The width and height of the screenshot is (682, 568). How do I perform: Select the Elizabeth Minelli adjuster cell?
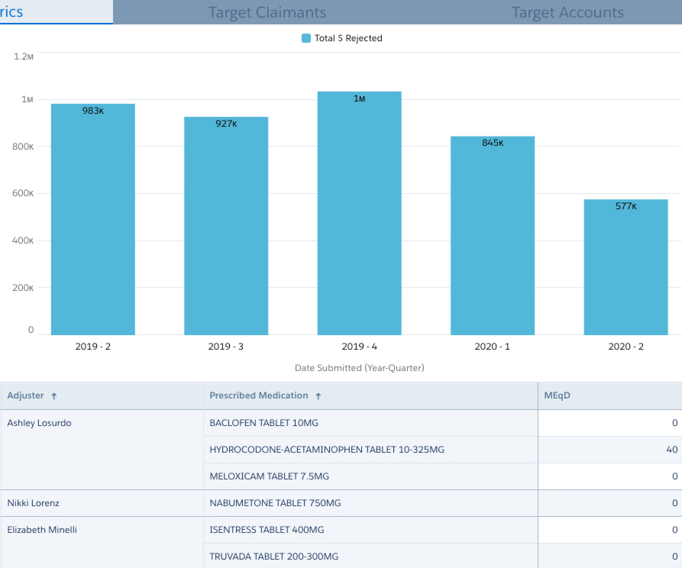(x=42, y=530)
